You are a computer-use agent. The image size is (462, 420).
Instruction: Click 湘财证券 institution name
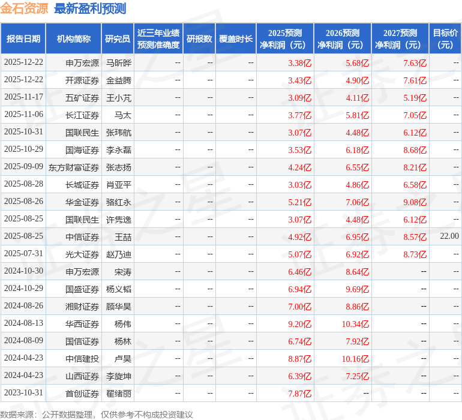[x=82, y=307]
